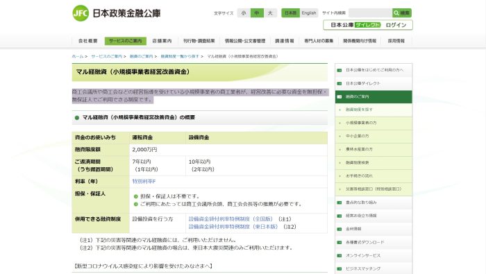486x274 pixels.
Task: Click the 設備資金 column header
Action: [x=199, y=137]
